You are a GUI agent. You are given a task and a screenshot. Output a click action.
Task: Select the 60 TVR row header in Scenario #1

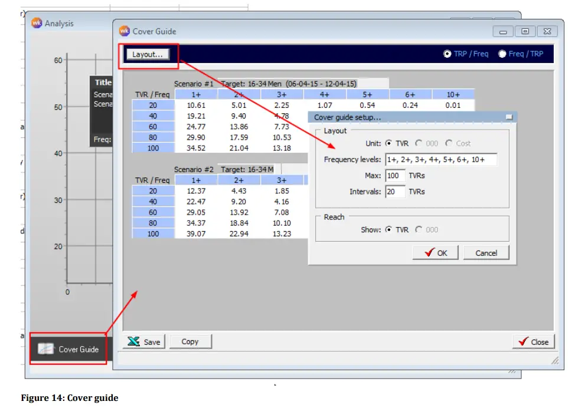click(153, 127)
